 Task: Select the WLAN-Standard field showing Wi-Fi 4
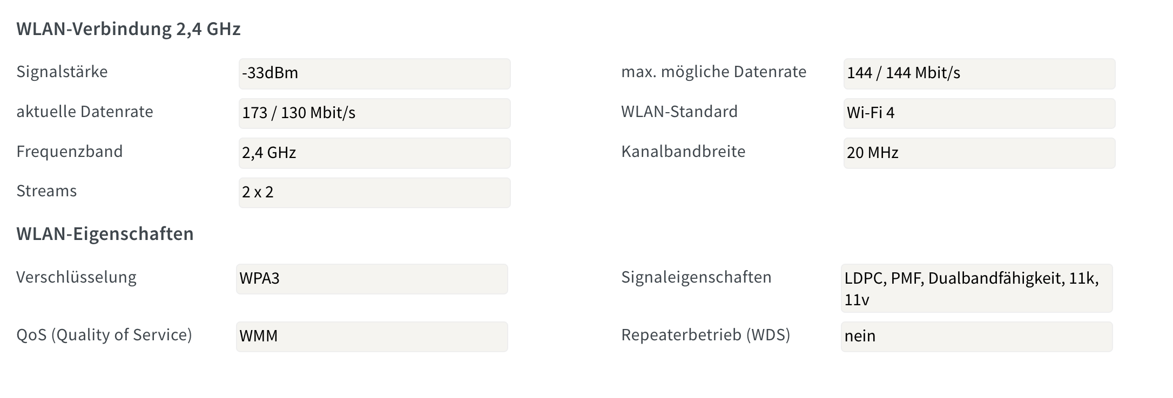979,113
